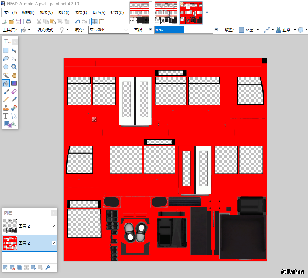308x278 pixels.
Task: Toggle visibility of the highlighted 图层 2 layer
Action: (x=54, y=243)
